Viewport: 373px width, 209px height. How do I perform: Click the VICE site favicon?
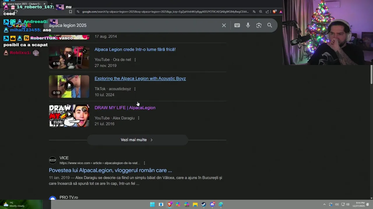(x=52, y=160)
